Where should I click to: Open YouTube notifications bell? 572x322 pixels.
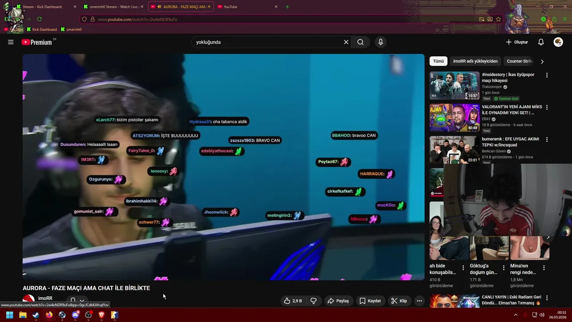point(541,42)
